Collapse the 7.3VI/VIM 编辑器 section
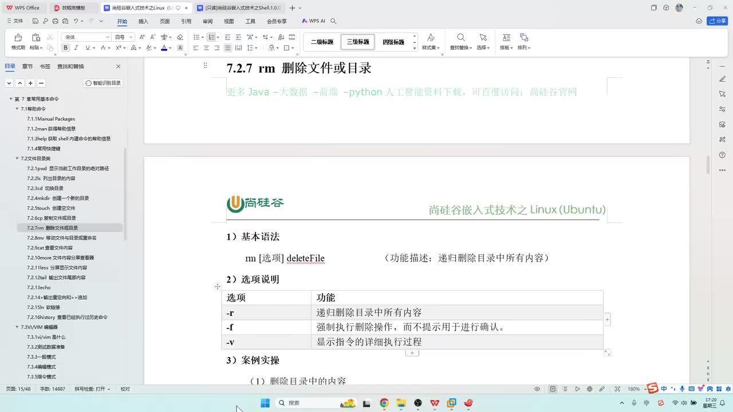Image resolution: width=733 pixels, height=412 pixels. [x=17, y=327]
